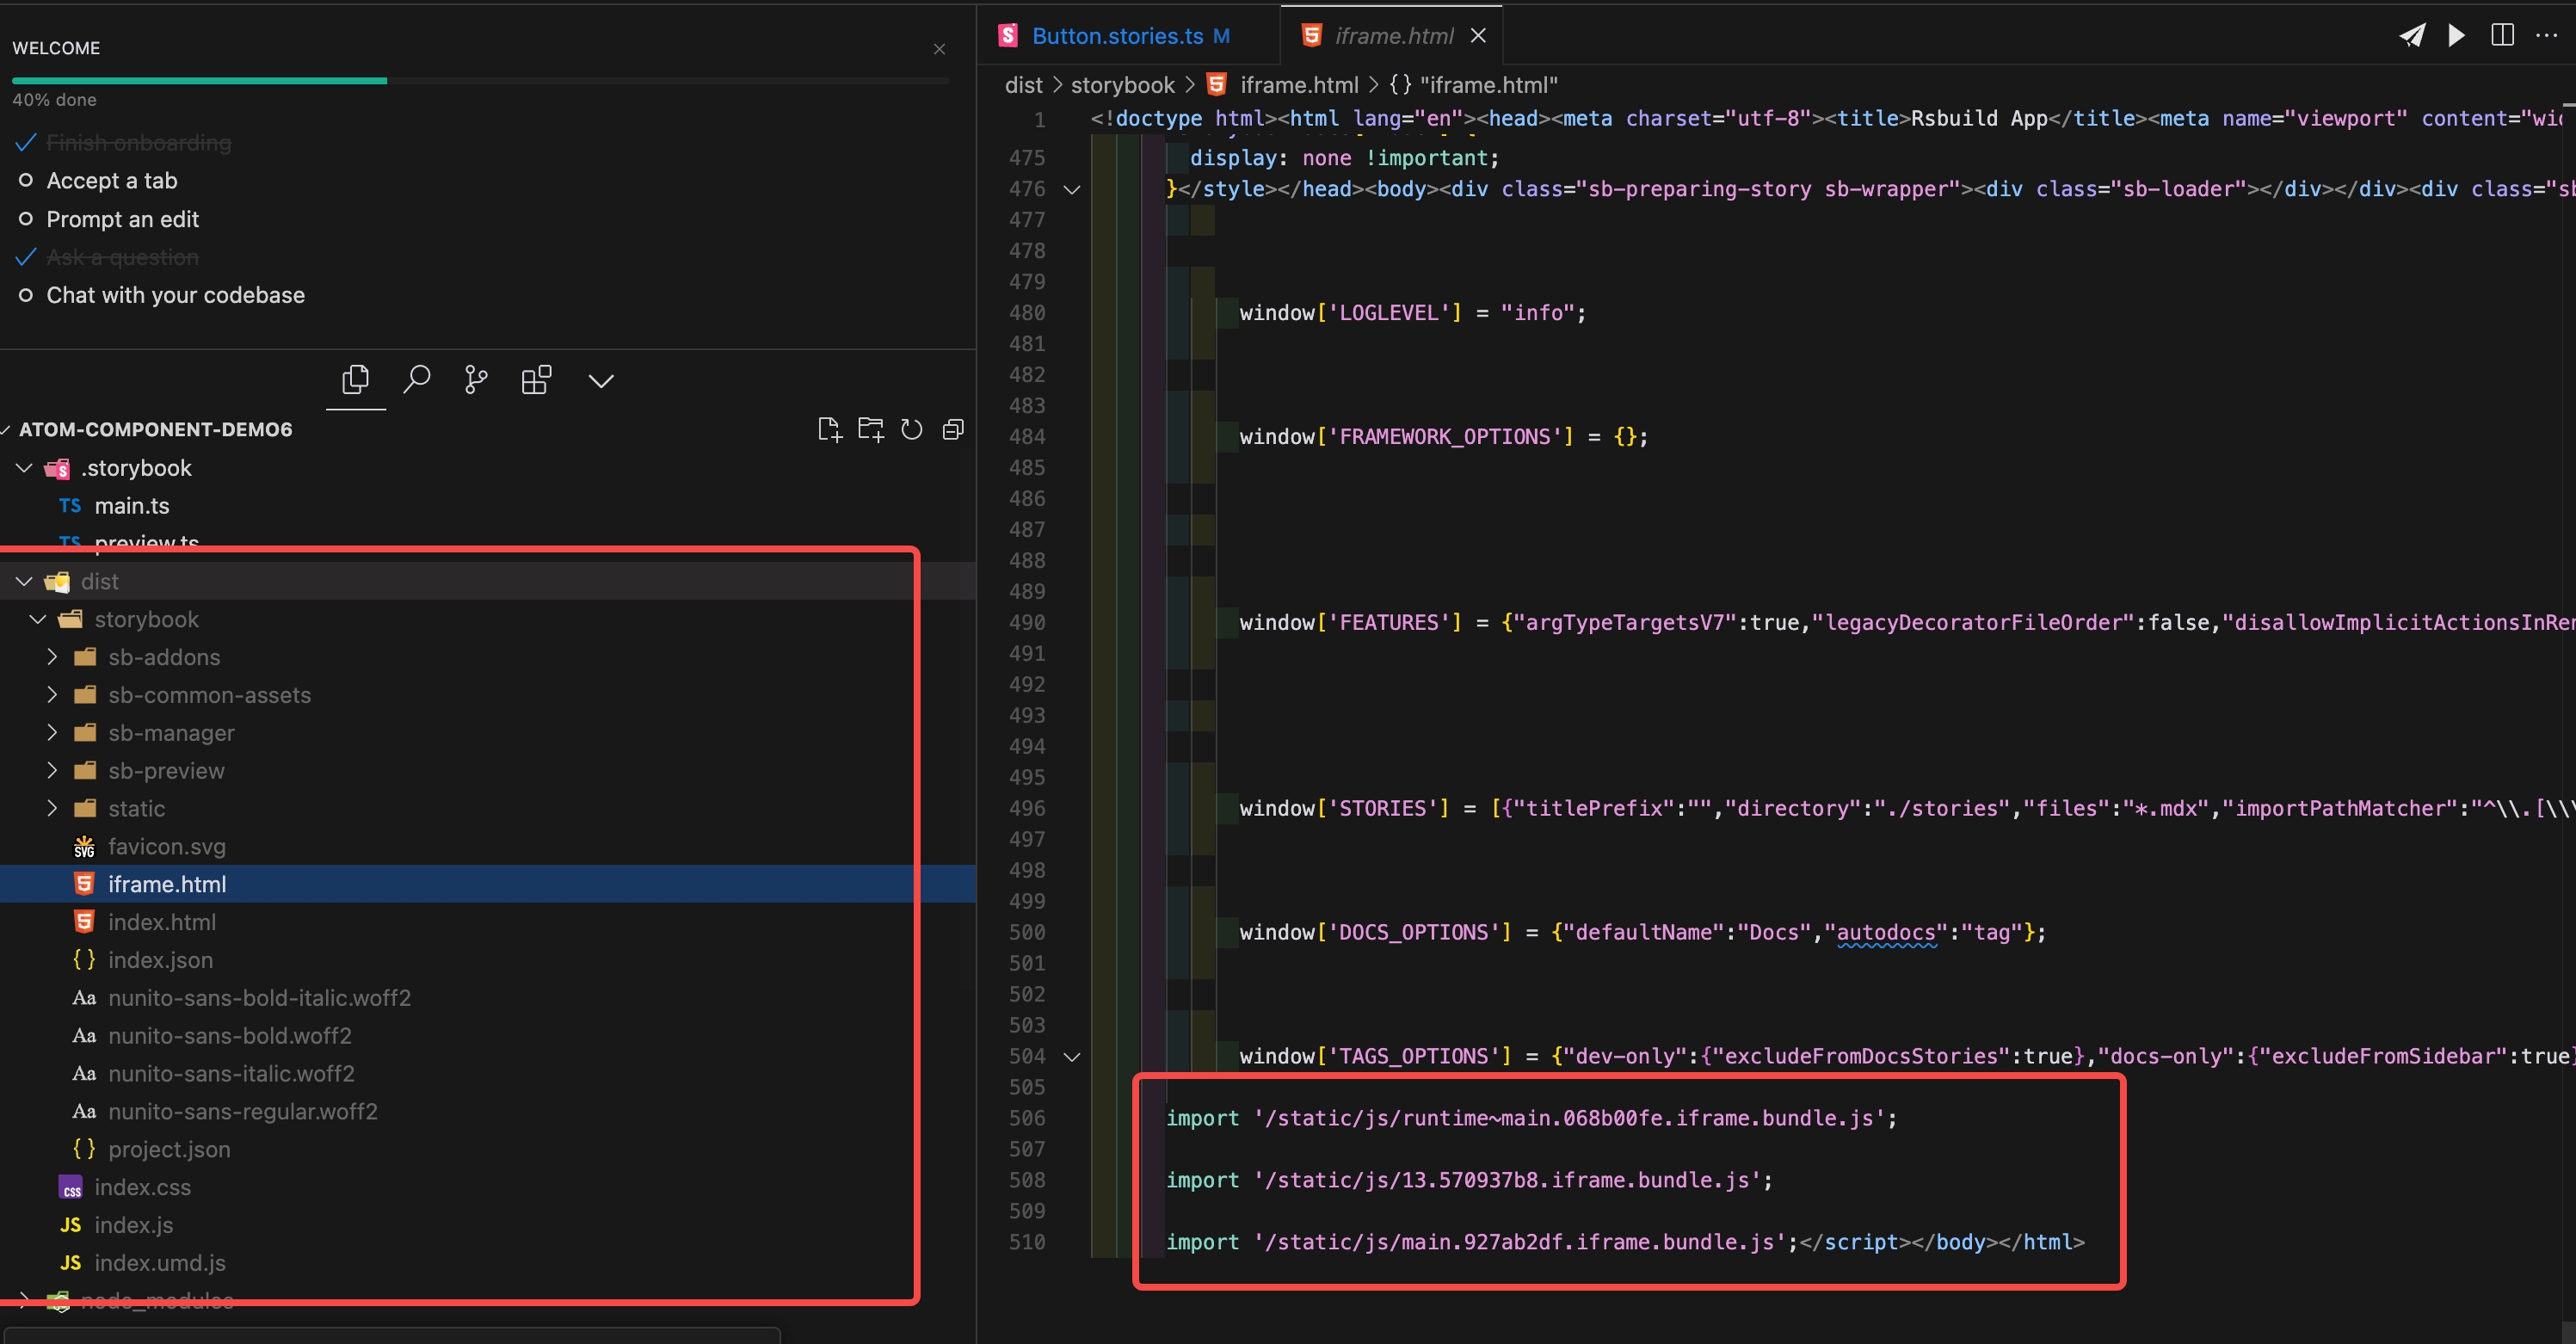
Task: Click Ask a question completed item
Action: tap(121, 256)
